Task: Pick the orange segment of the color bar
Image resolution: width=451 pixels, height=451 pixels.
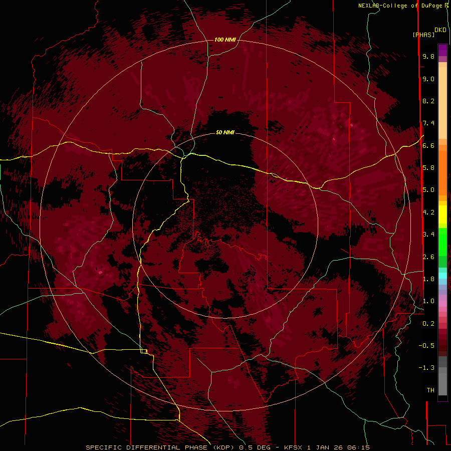Action: pyautogui.click(x=442, y=172)
